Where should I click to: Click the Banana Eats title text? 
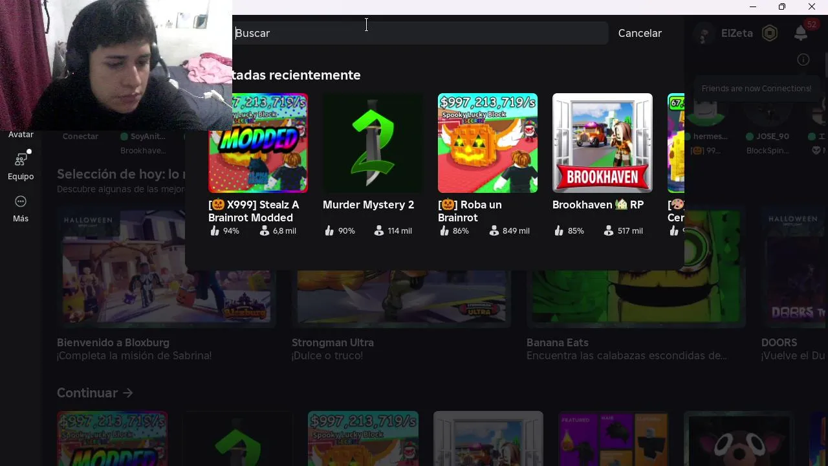point(558,342)
